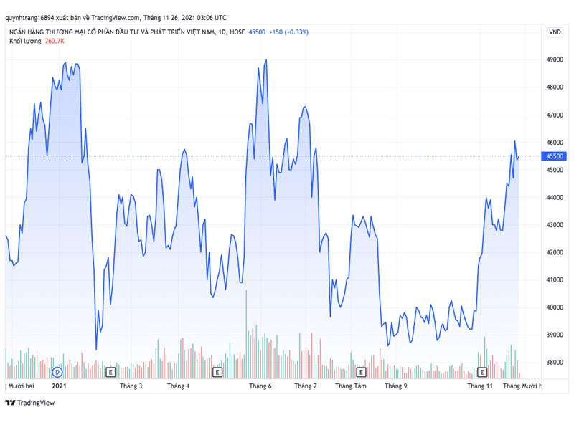Screen dimensions: 574x430
Task: Click the 42000 level on price scale
Action: [554, 252]
